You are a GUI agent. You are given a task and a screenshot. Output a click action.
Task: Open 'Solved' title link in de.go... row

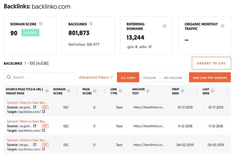pos(27,140)
